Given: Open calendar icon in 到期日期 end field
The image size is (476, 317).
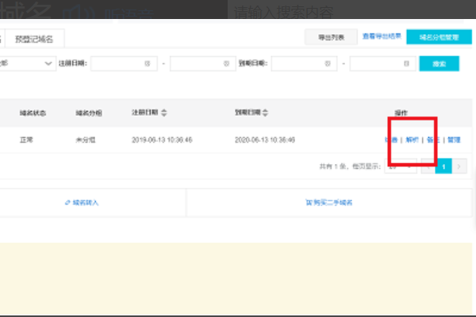Looking at the screenshot, I should (x=405, y=63).
